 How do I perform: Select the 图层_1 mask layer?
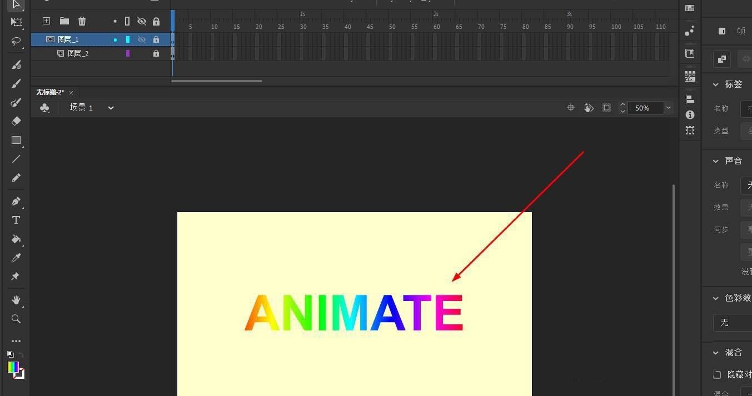[x=68, y=39]
